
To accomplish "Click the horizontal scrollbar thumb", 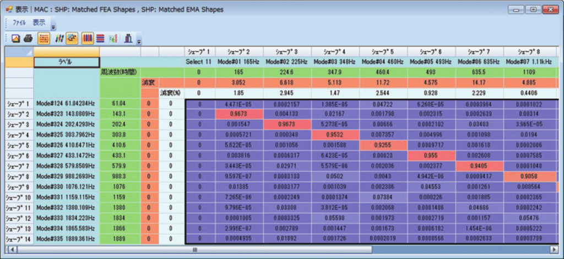I will click(x=194, y=250).
